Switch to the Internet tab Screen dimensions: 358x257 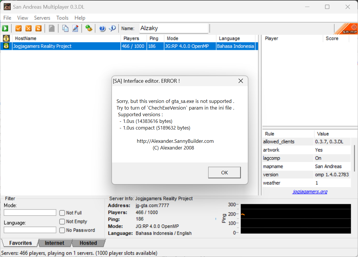(x=54, y=243)
